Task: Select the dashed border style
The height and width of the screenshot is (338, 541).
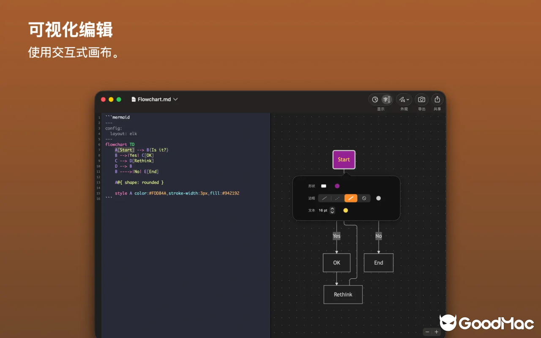Action: tap(337, 198)
